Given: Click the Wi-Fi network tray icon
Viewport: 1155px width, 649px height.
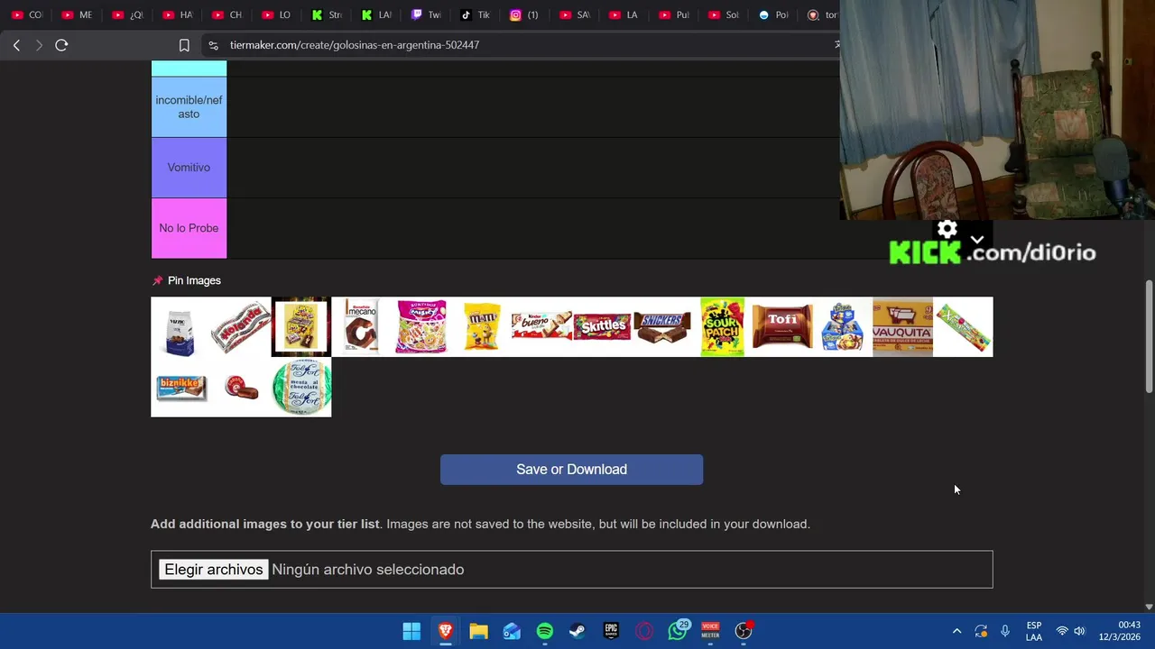Looking at the screenshot, I should [x=1062, y=631].
